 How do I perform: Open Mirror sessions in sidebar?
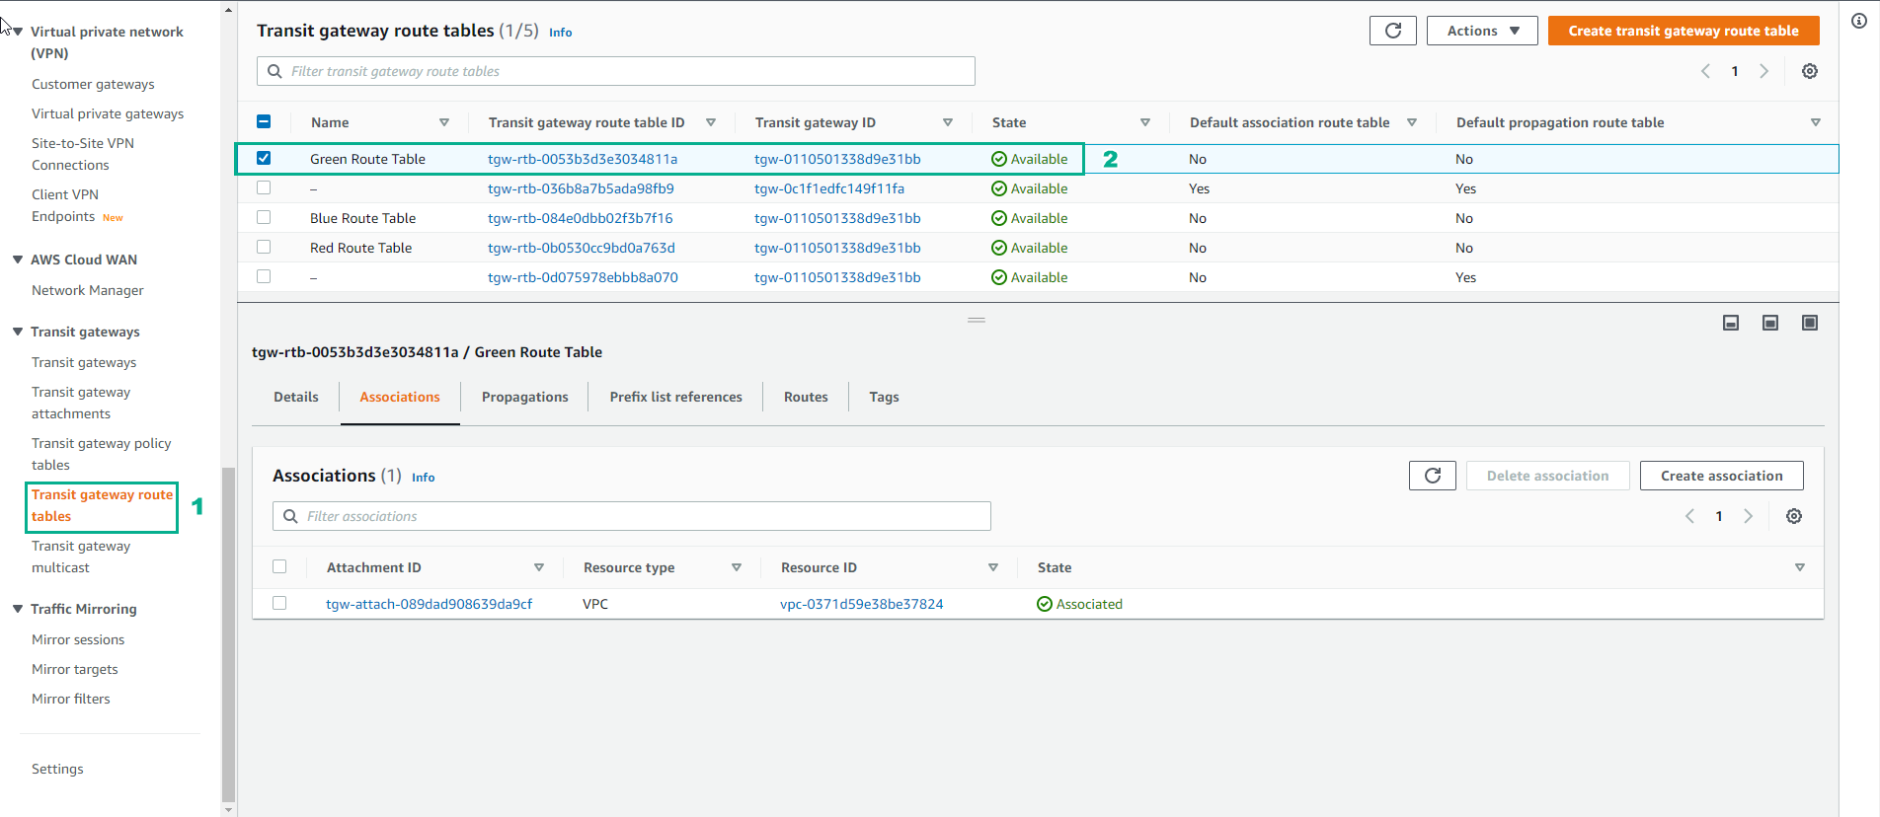(78, 639)
